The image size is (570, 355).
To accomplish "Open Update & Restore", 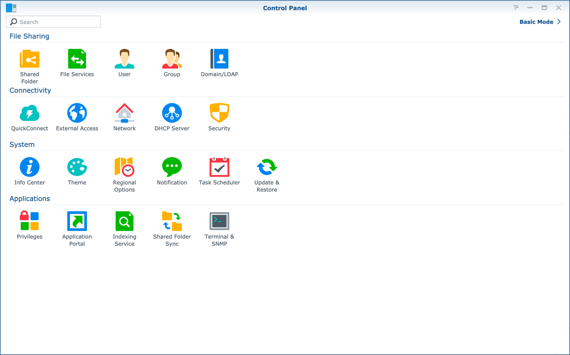I will coord(267,168).
